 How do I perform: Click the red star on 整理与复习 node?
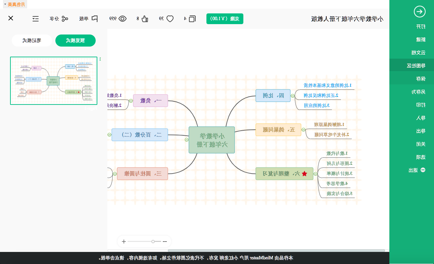coord(304,174)
